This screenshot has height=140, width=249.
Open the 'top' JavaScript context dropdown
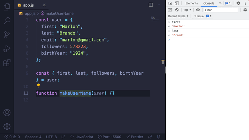(187, 10)
